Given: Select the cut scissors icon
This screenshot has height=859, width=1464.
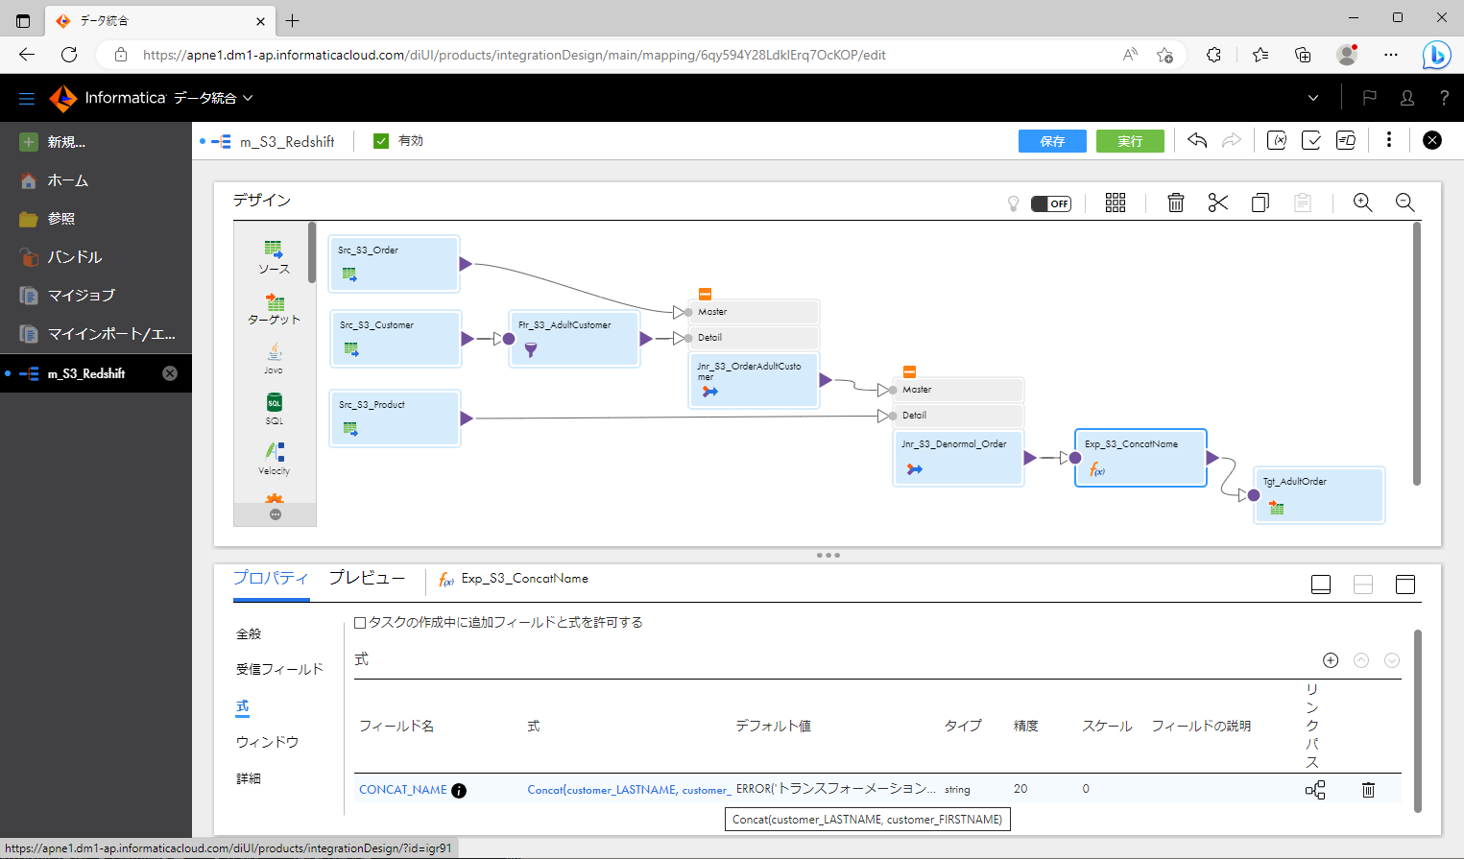Looking at the screenshot, I should (x=1217, y=203).
